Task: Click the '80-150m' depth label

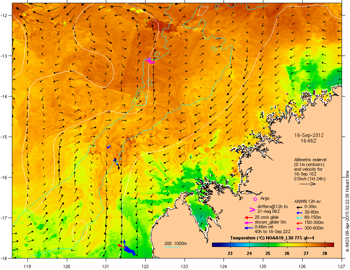Action: tap(313, 217)
